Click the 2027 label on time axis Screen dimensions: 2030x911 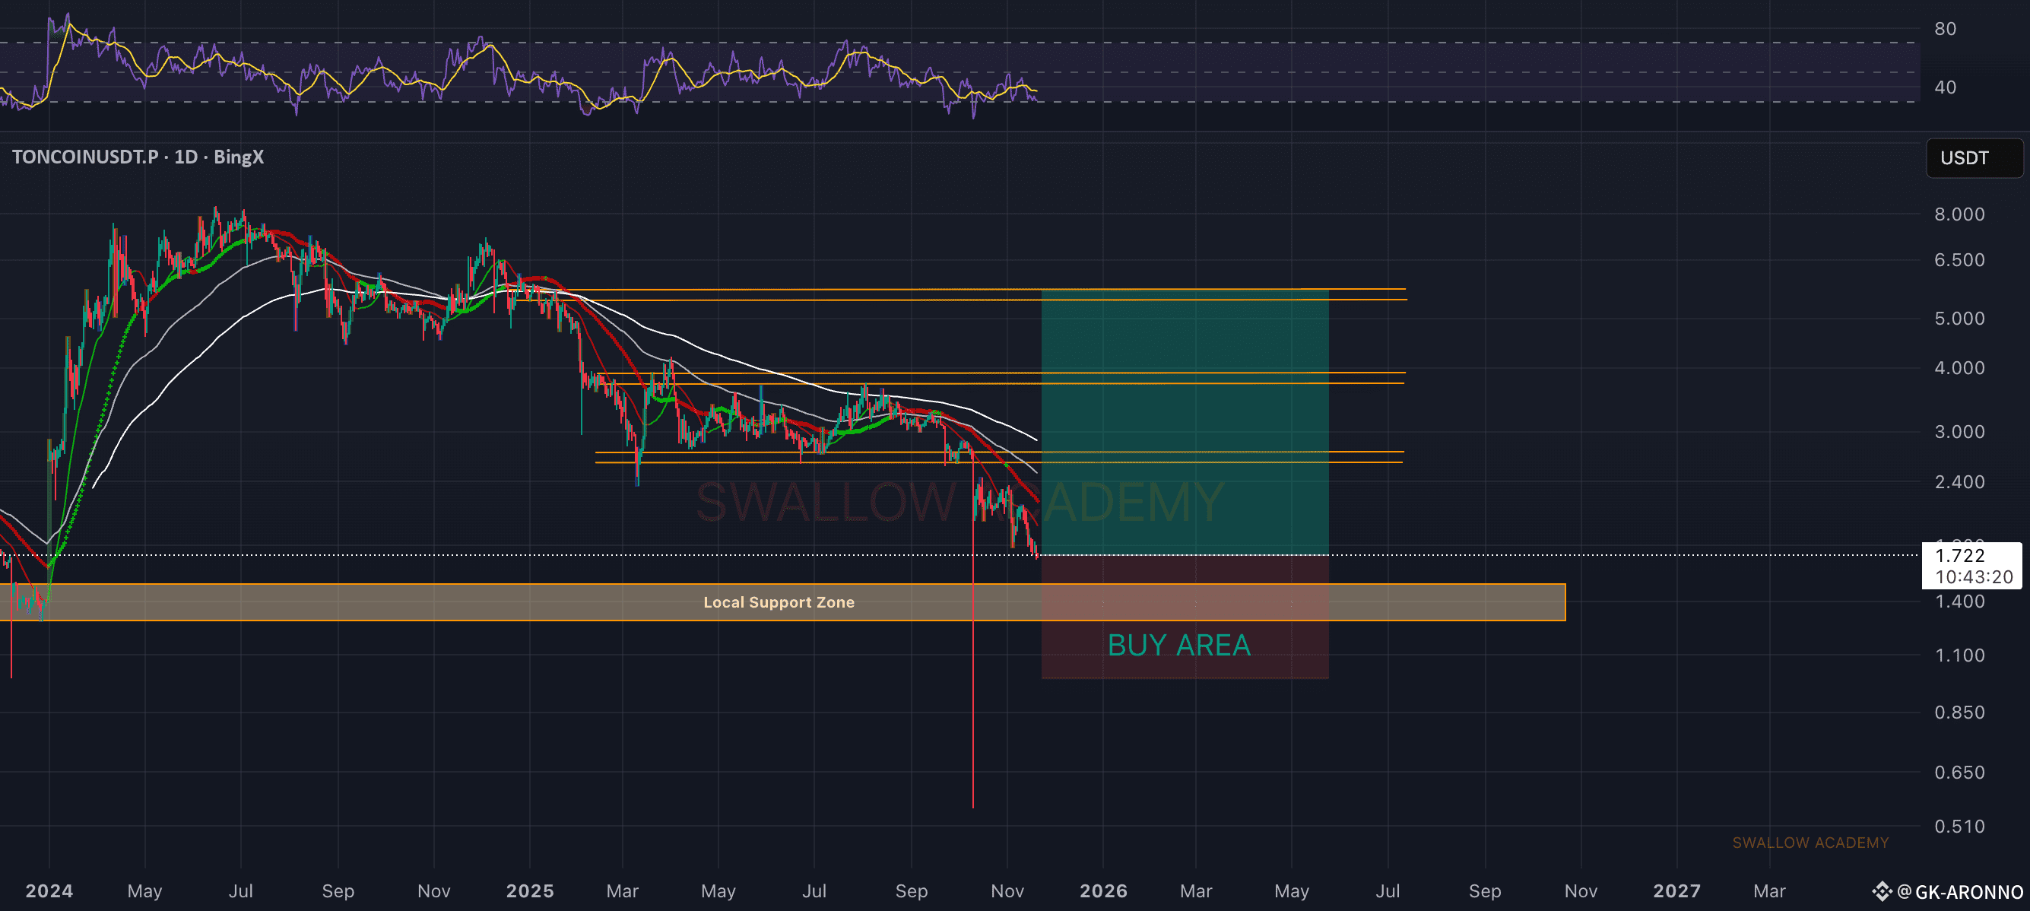1676,890
